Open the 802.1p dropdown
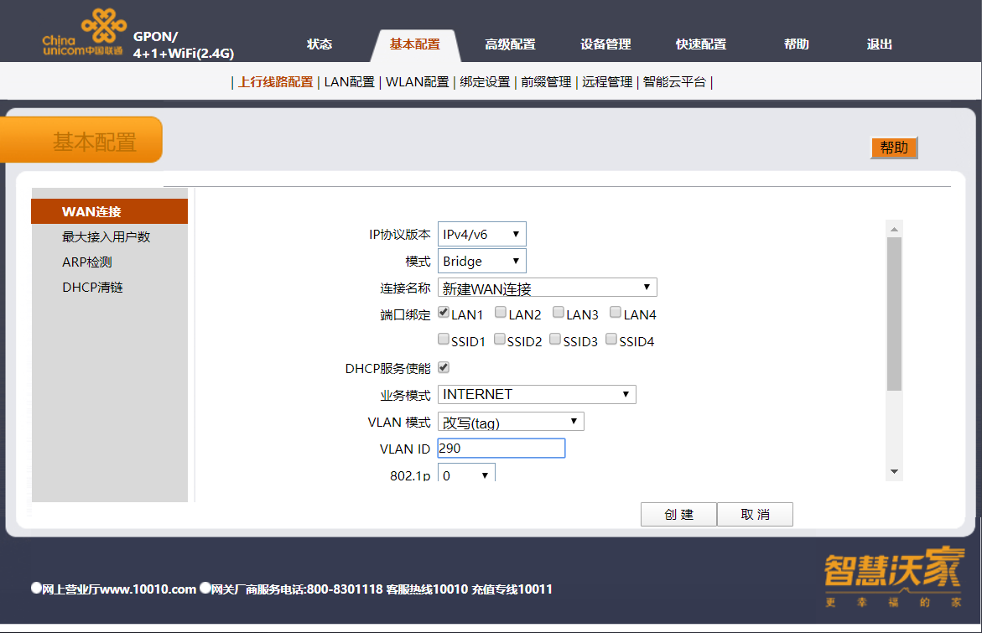The width and height of the screenshot is (982, 633). tap(466, 474)
